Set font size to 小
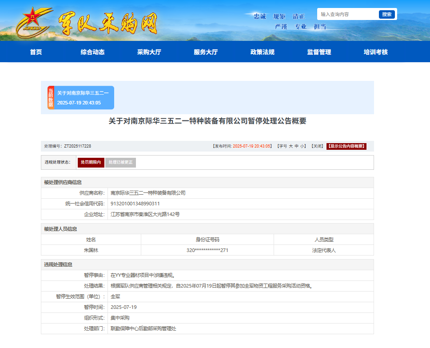This screenshot has width=430, height=348. [x=302, y=146]
